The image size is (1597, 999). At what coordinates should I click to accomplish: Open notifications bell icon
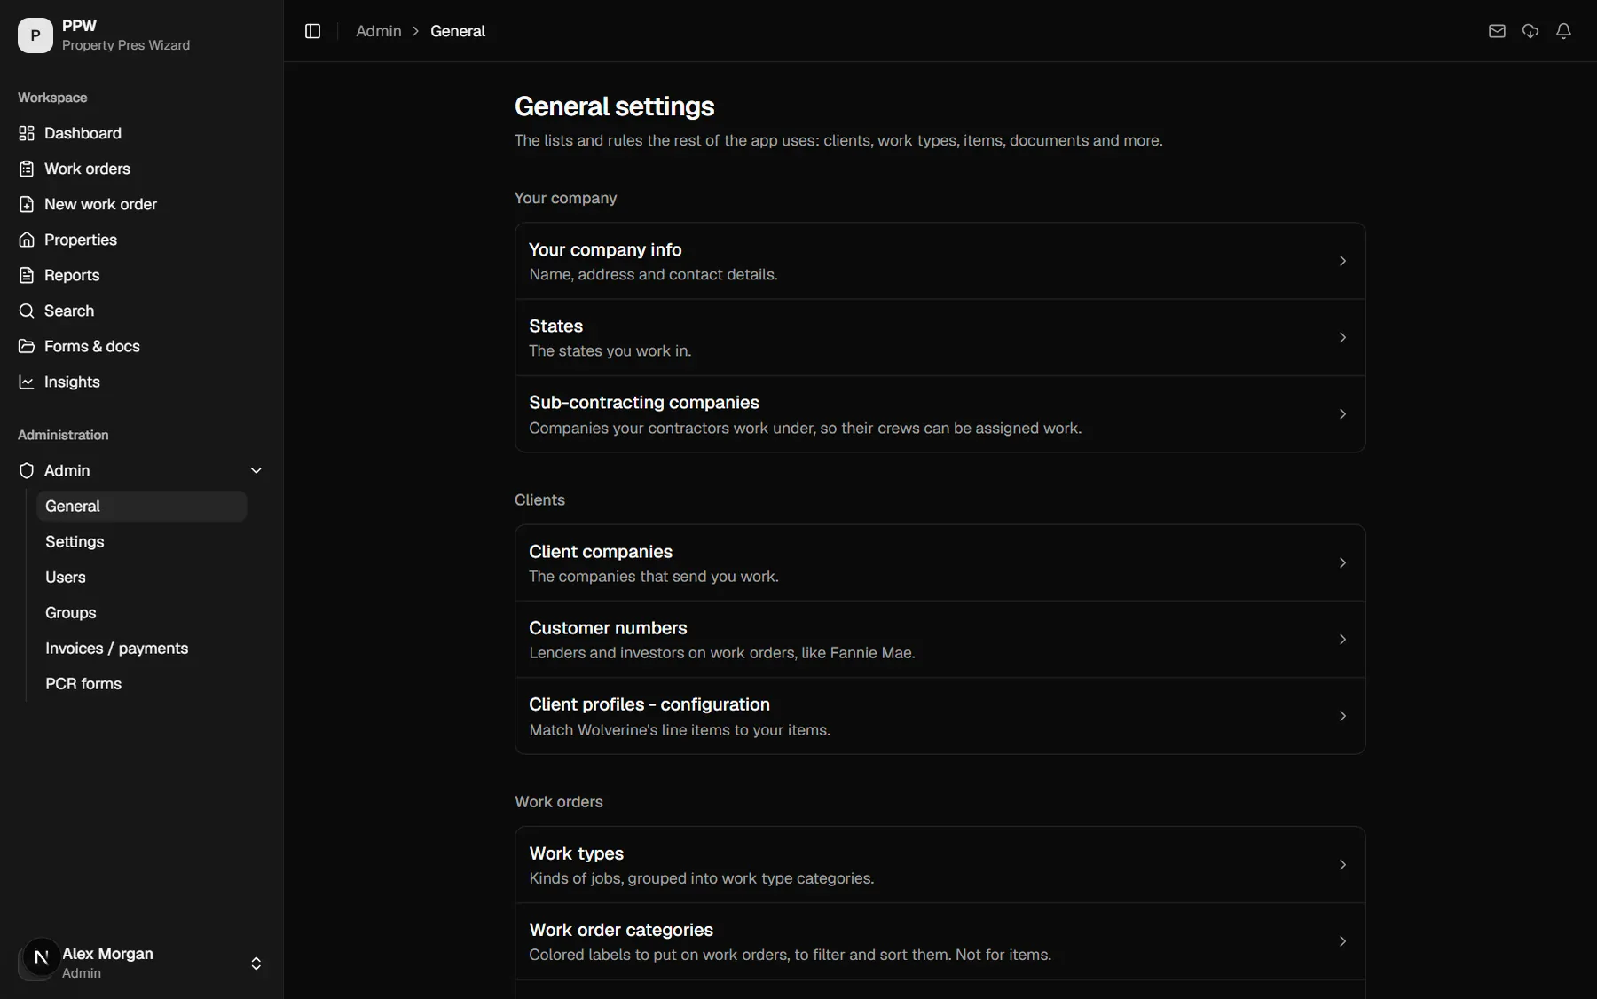point(1564,31)
